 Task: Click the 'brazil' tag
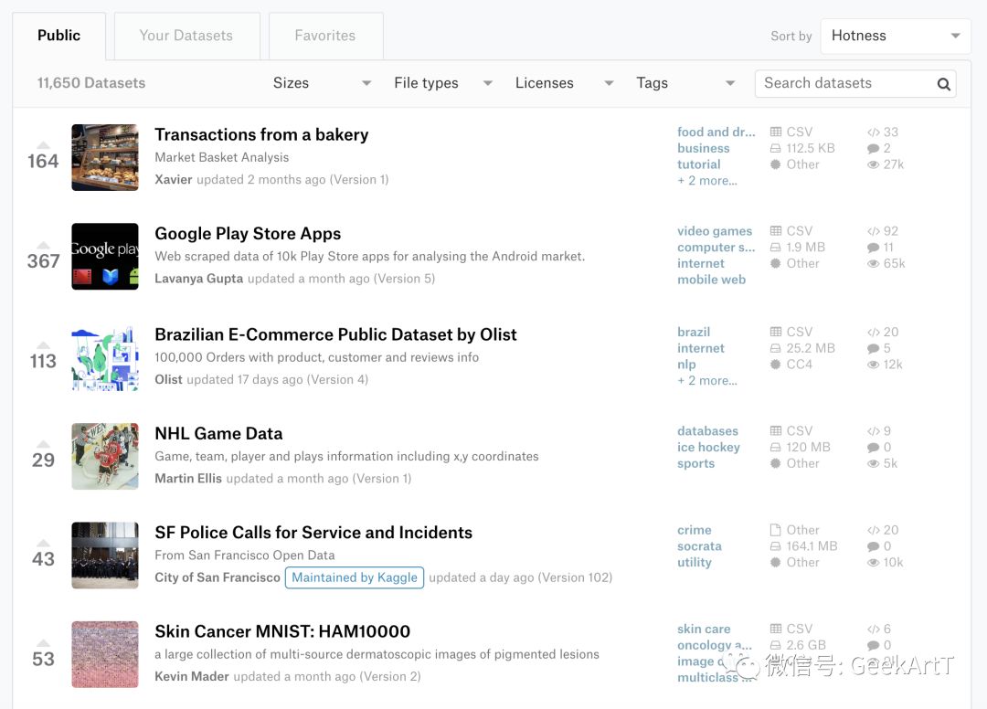click(694, 333)
